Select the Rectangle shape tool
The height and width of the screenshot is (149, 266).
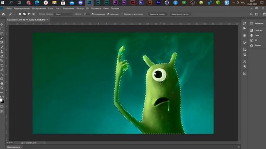2,79
